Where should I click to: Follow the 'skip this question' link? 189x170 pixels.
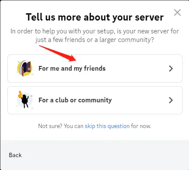pyautogui.click(x=107, y=126)
